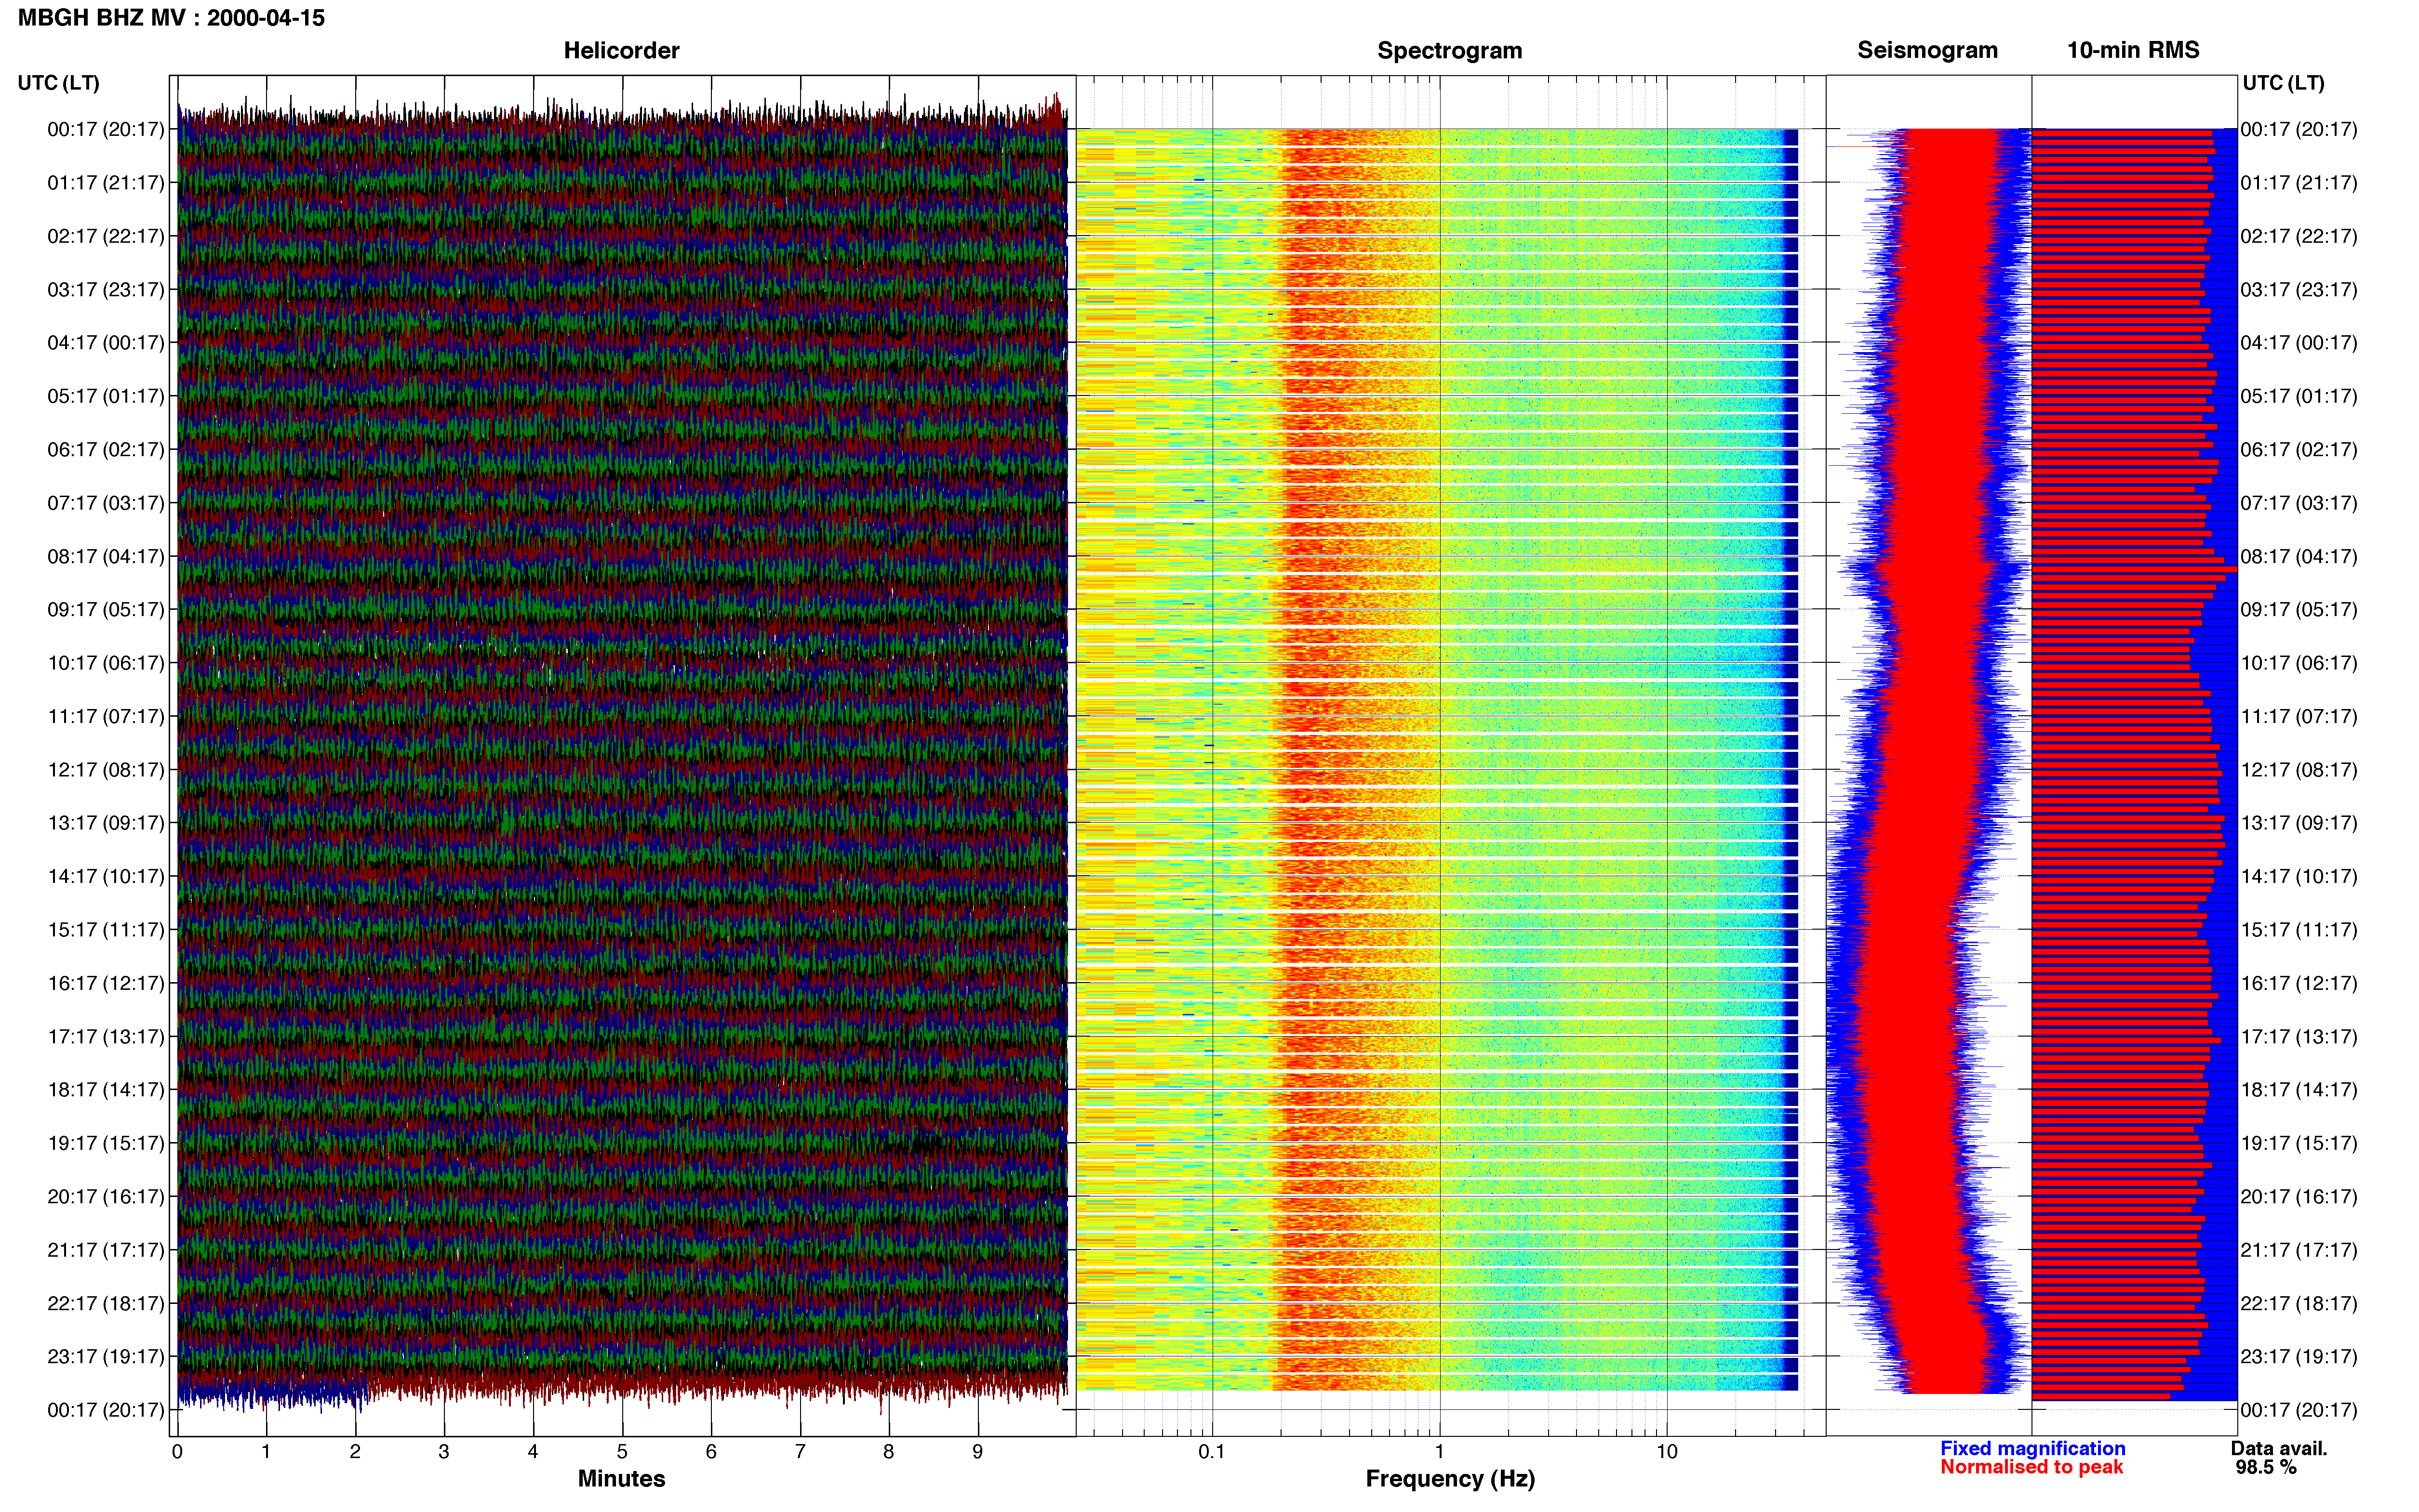
Task: Click frequency axis tick label '10'
Action: (1667, 1452)
